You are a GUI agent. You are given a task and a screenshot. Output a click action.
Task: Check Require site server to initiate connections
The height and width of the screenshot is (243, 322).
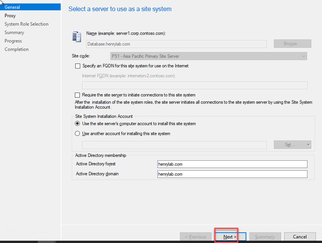click(78, 95)
